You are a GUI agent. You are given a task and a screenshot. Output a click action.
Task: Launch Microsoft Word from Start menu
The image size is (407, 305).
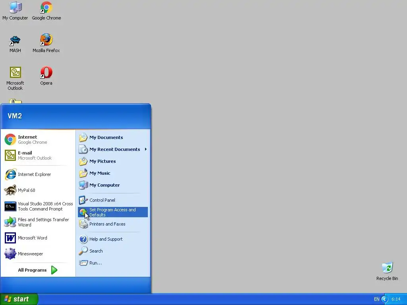pyautogui.click(x=38, y=238)
